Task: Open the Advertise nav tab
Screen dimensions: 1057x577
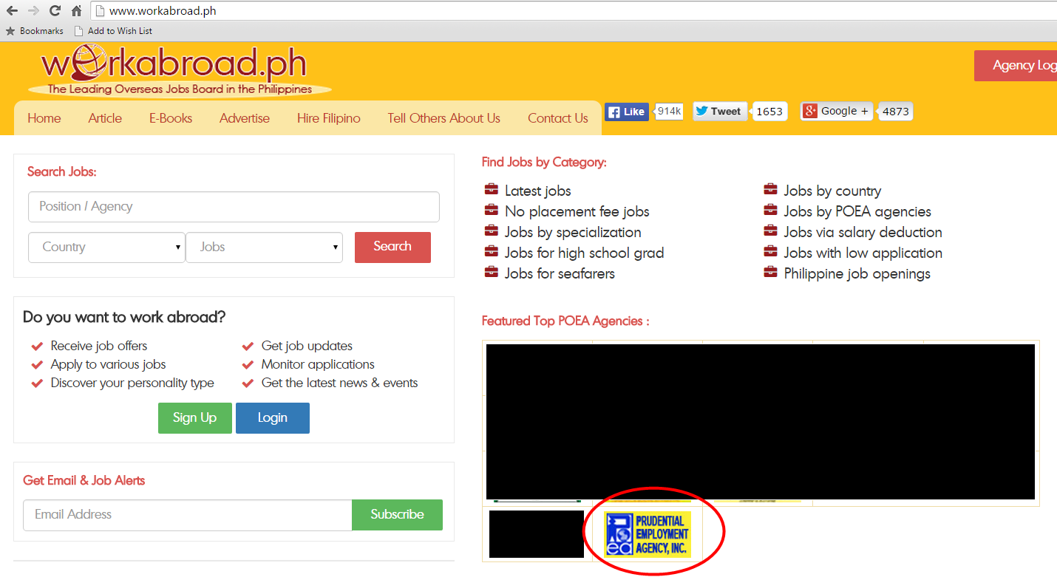Action: (245, 118)
